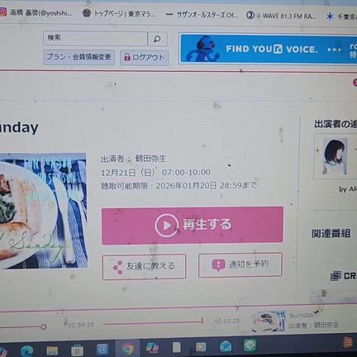Open the J-WAVE 81.3 FM bookmark

281,16
